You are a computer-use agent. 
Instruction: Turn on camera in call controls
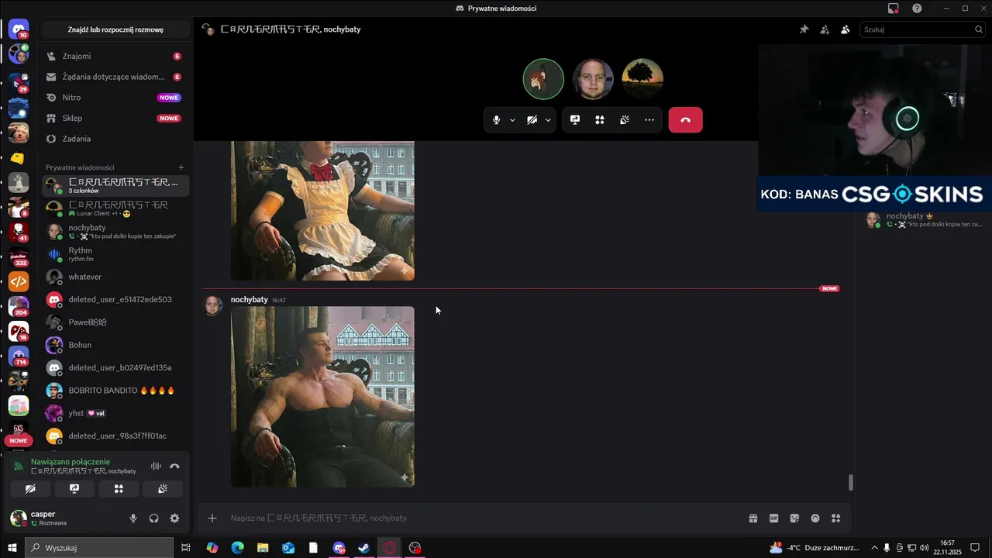(532, 120)
